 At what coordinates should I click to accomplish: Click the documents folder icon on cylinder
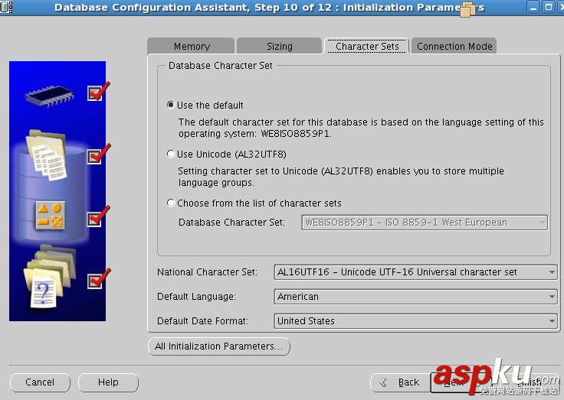pos(47,154)
